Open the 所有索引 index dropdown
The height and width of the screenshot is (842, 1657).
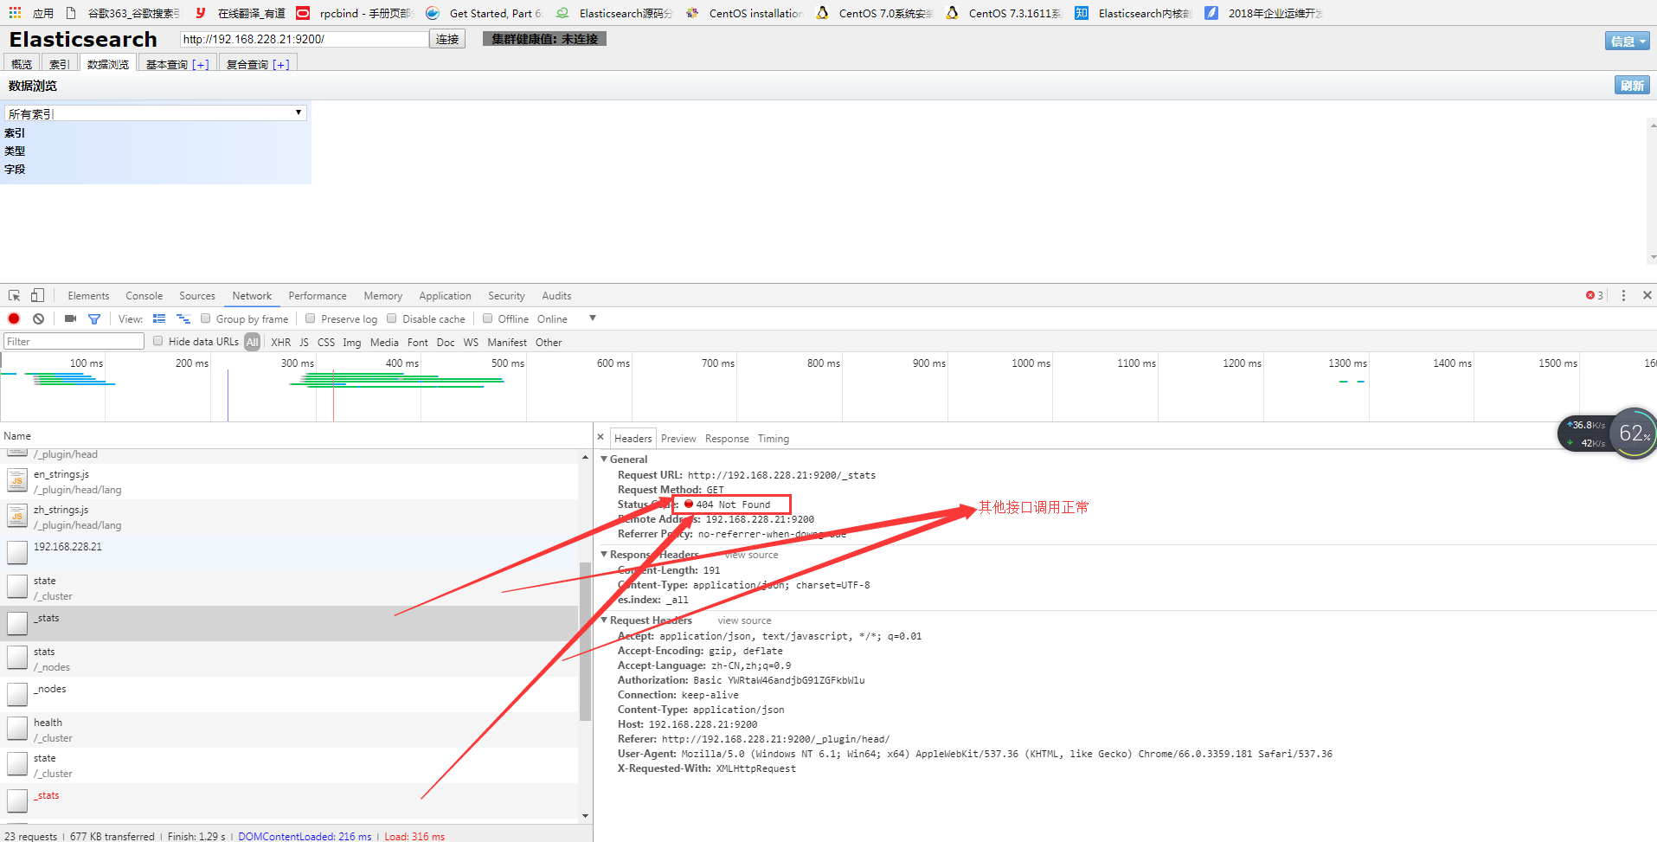point(156,113)
